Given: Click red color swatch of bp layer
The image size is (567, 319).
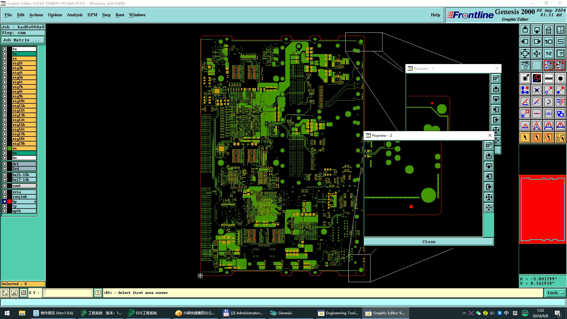Looking at the screenshot, I should click(x=9, y=201).
